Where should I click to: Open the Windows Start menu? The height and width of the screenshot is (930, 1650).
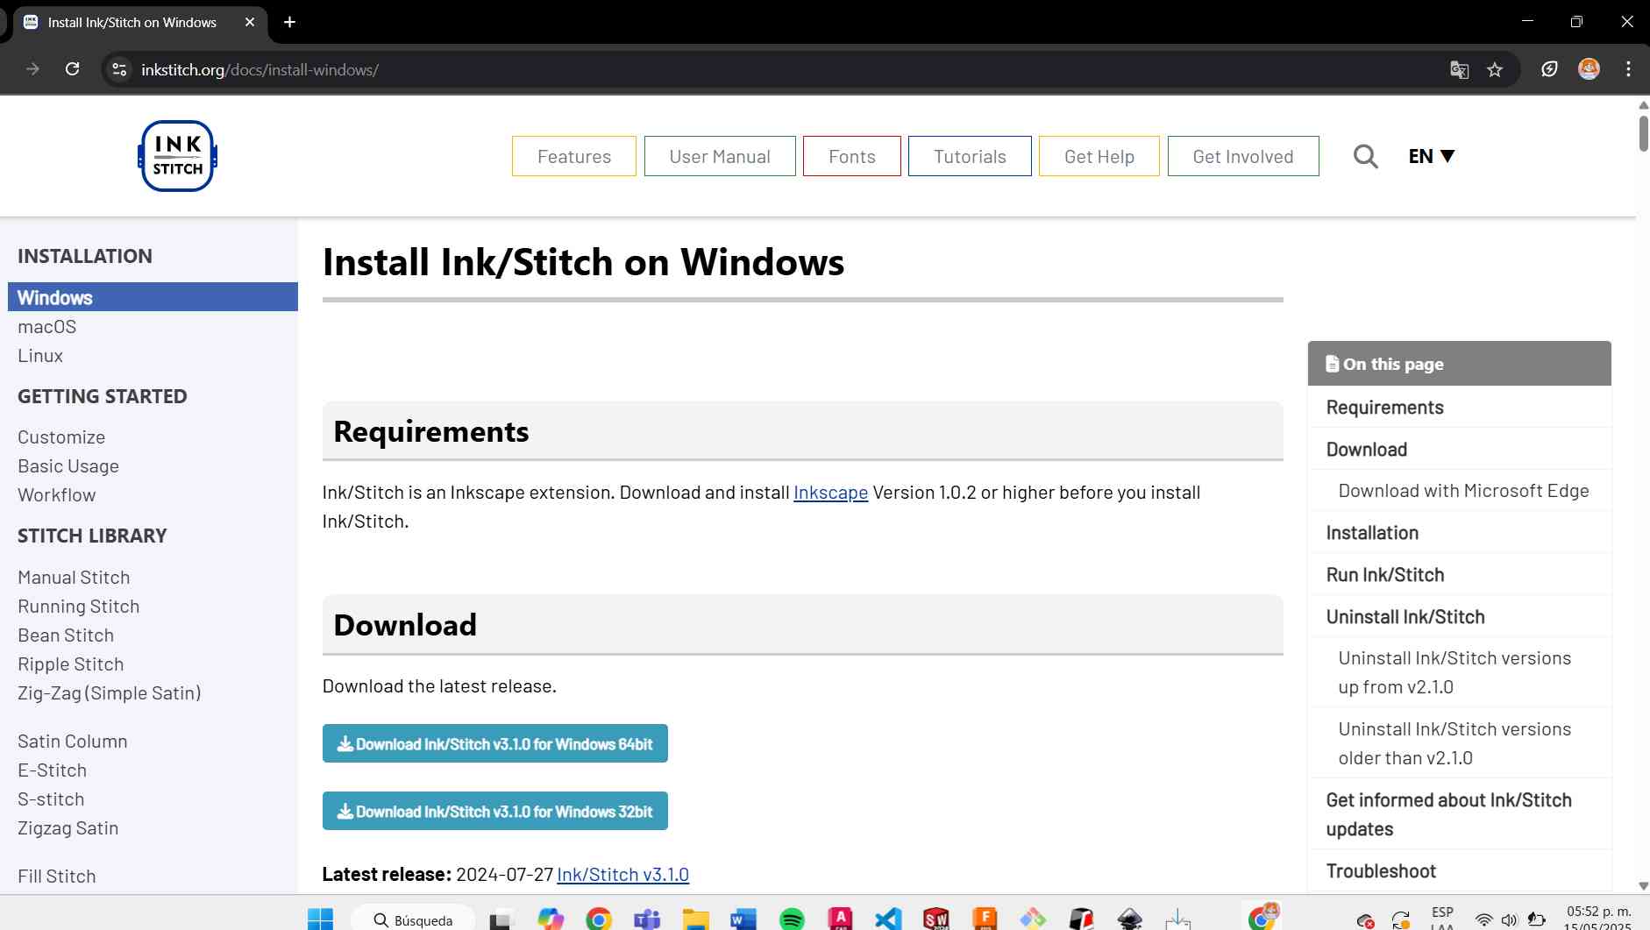(320, 919)
